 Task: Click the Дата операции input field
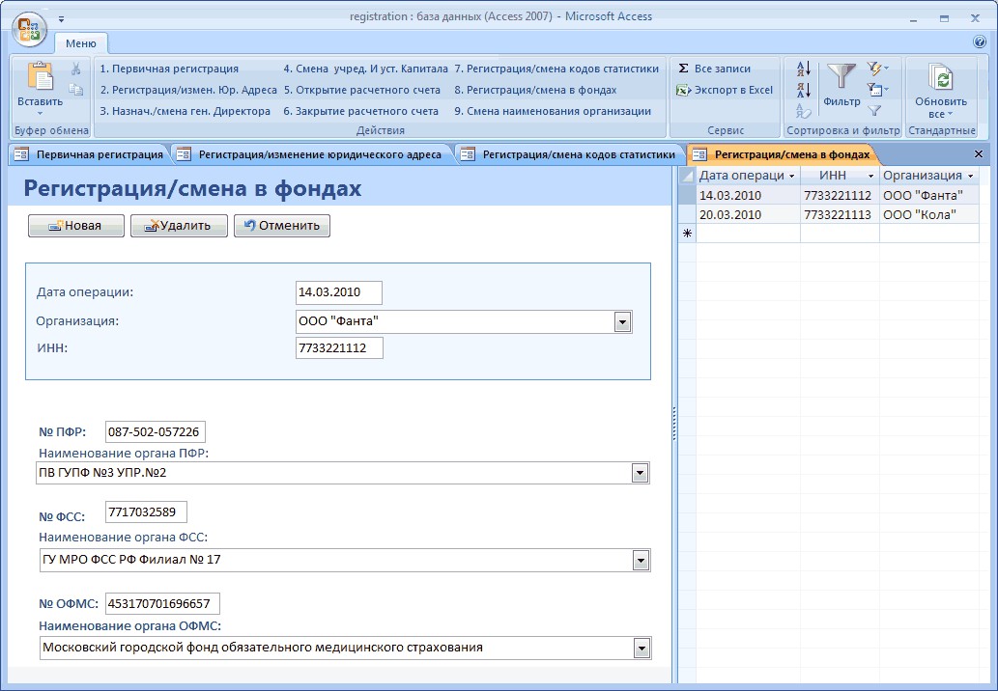(338, 292)
